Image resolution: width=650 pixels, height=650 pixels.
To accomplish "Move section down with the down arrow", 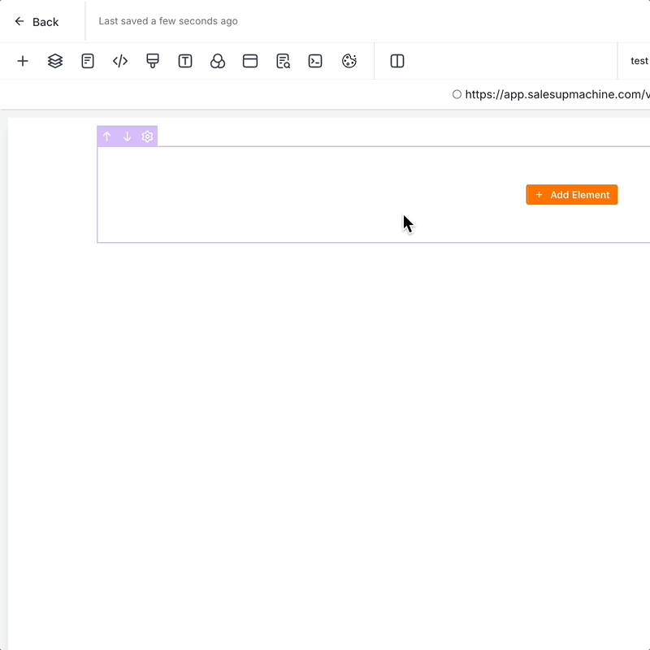I will tap(128, 136).
